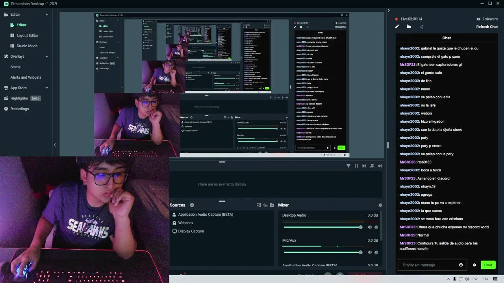Viewport: 504px width, 283px height.
Task: Collapse the left sidebar arrow
Action: click(55, 145)
